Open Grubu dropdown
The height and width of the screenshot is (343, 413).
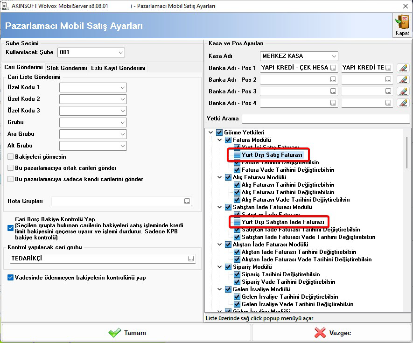[122, 122]
